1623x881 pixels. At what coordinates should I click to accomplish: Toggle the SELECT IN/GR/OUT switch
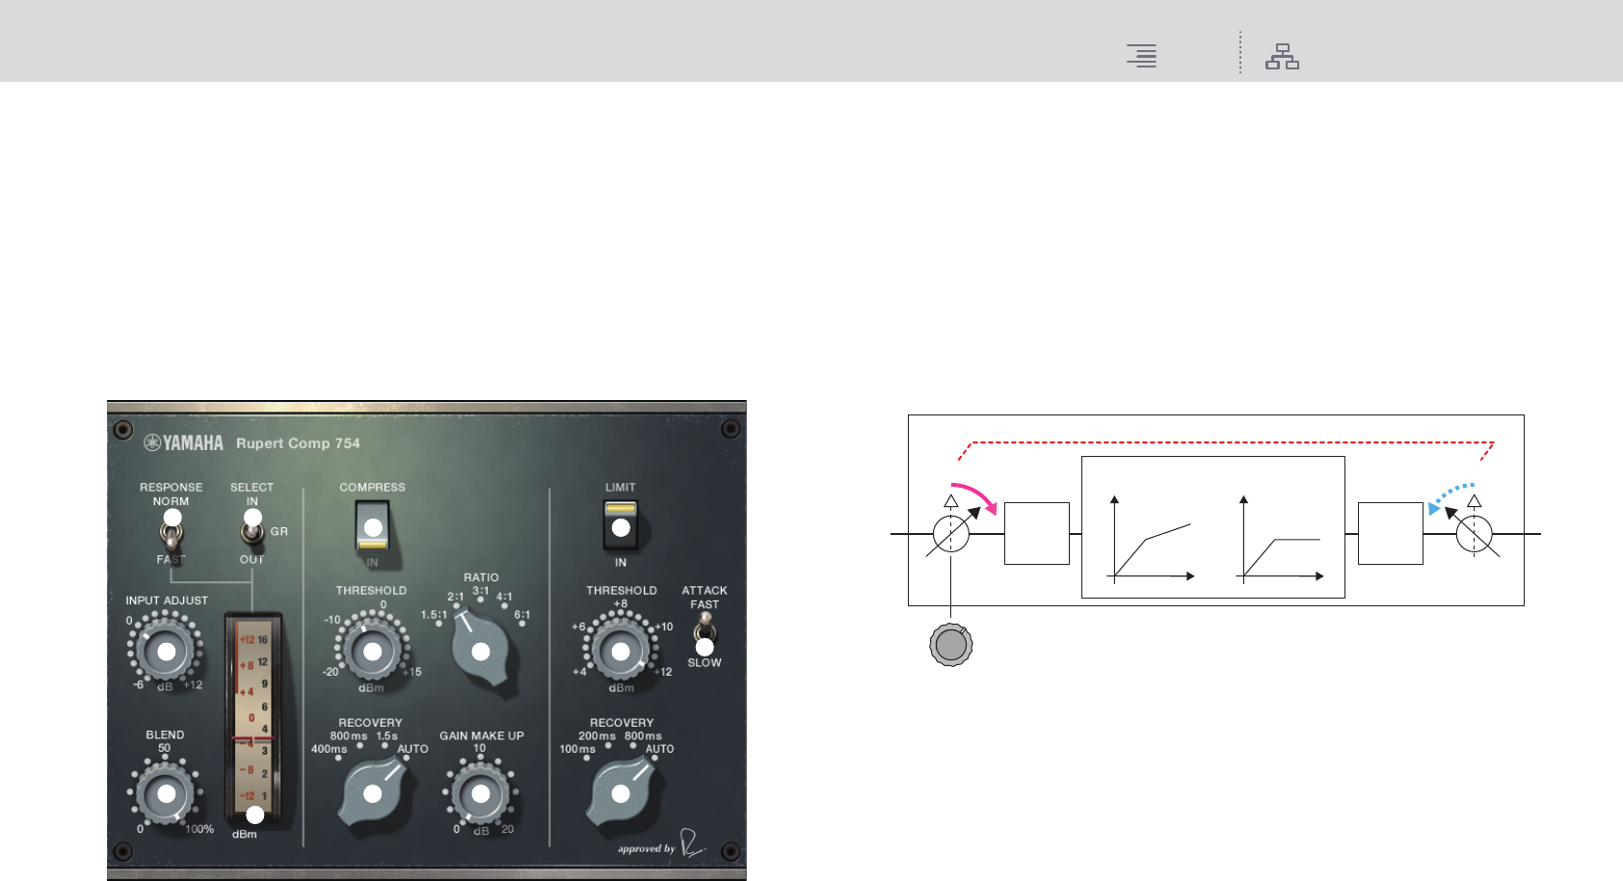(253, 529)
